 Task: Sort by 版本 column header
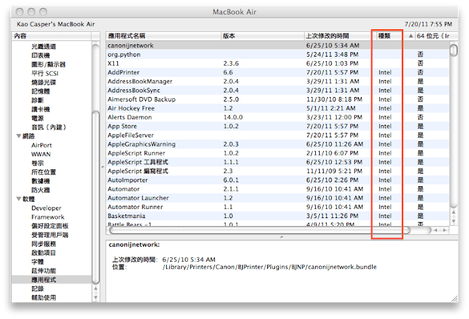tap(263, 36)
